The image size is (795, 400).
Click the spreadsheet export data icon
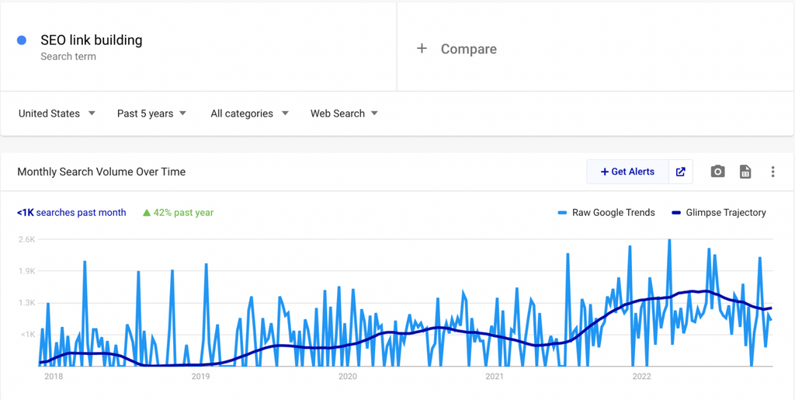point(745,172)
